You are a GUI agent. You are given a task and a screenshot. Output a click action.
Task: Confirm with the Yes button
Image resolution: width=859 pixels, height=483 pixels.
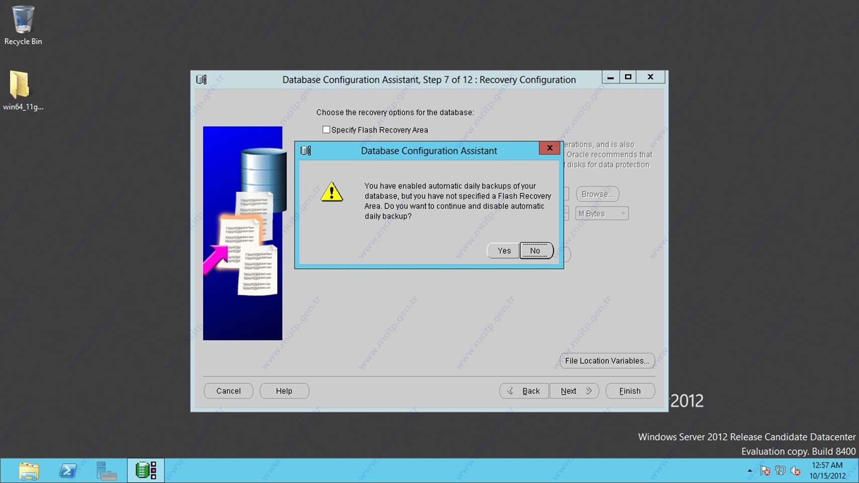tap(503, 251)
